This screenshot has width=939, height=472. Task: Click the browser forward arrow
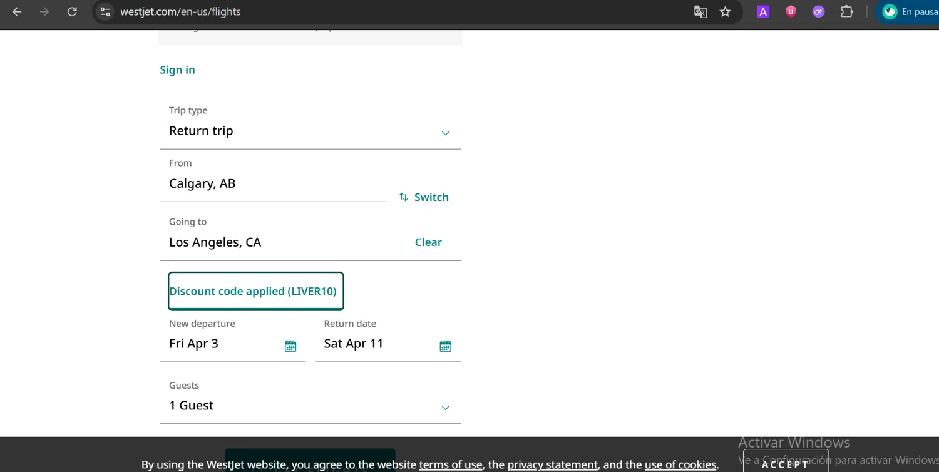tap(44, 11)
